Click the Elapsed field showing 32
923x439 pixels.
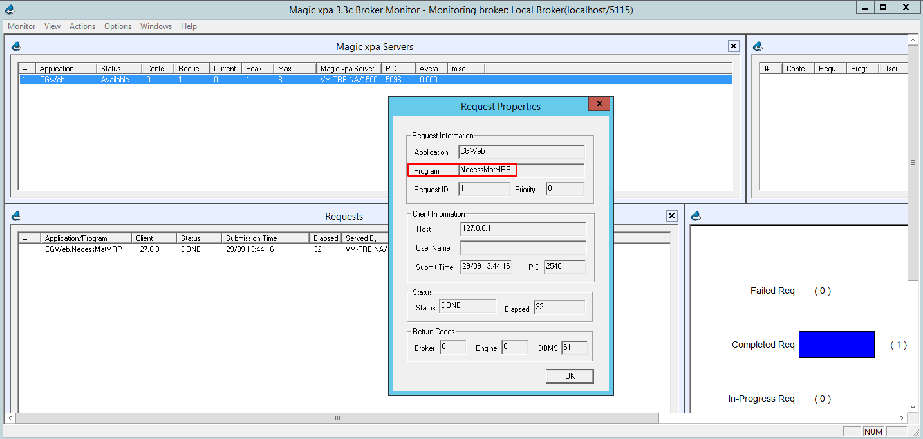coord(559,307)
